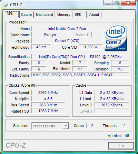Click the Core Speed value '2260.3 MHz'

[48, 93]
